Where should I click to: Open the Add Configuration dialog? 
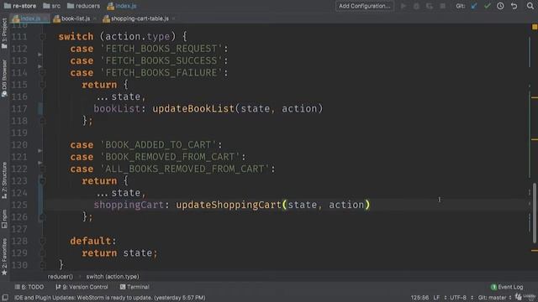coord(364,6)
